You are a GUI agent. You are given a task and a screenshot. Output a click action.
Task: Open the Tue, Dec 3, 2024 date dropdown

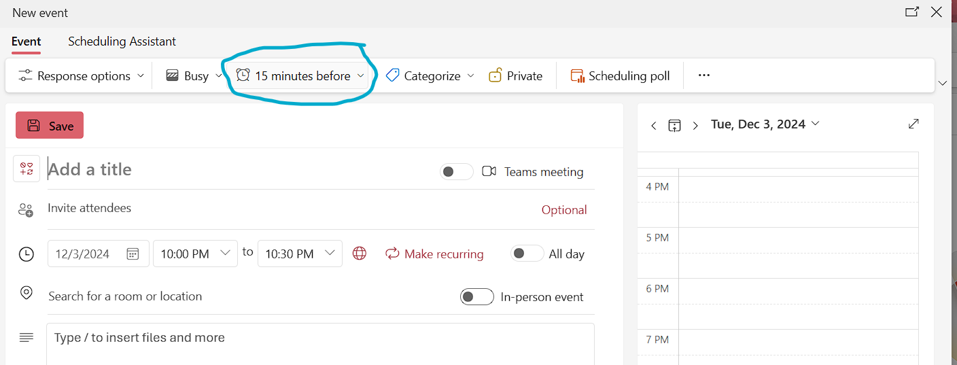coord(765,124)
